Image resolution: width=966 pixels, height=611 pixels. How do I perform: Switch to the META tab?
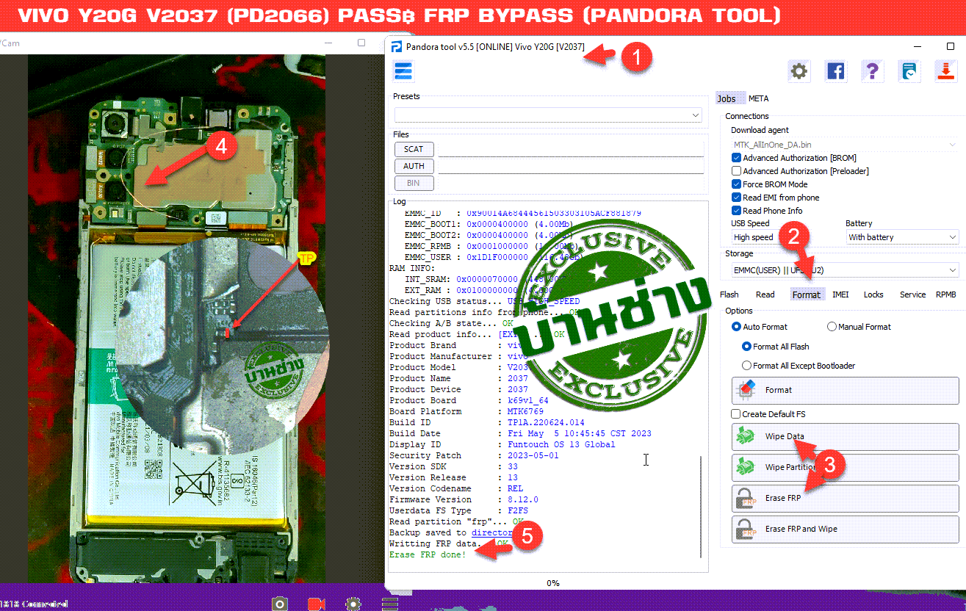pos(759,98)
